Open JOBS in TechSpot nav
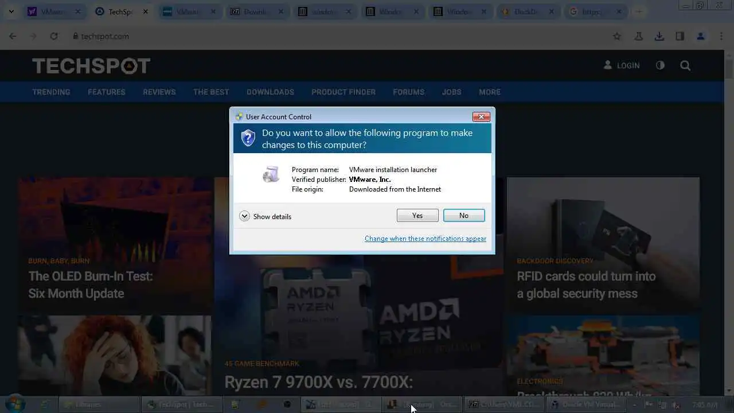Image resolution: width=734 pixels, height=413 pixels. point(451,92)
